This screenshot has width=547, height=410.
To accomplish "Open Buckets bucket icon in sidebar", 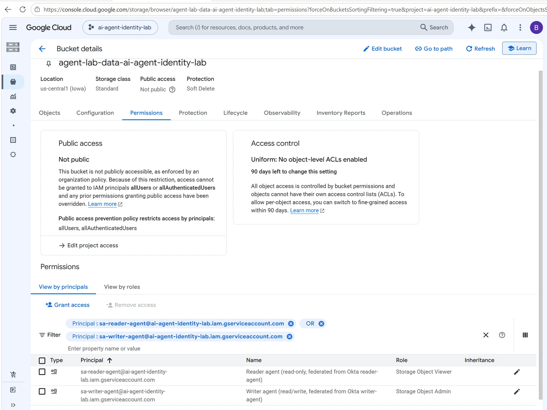I will click(13, 82).
